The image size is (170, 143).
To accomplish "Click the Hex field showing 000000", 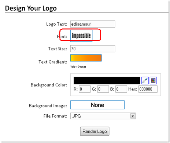I will (148, 89).
